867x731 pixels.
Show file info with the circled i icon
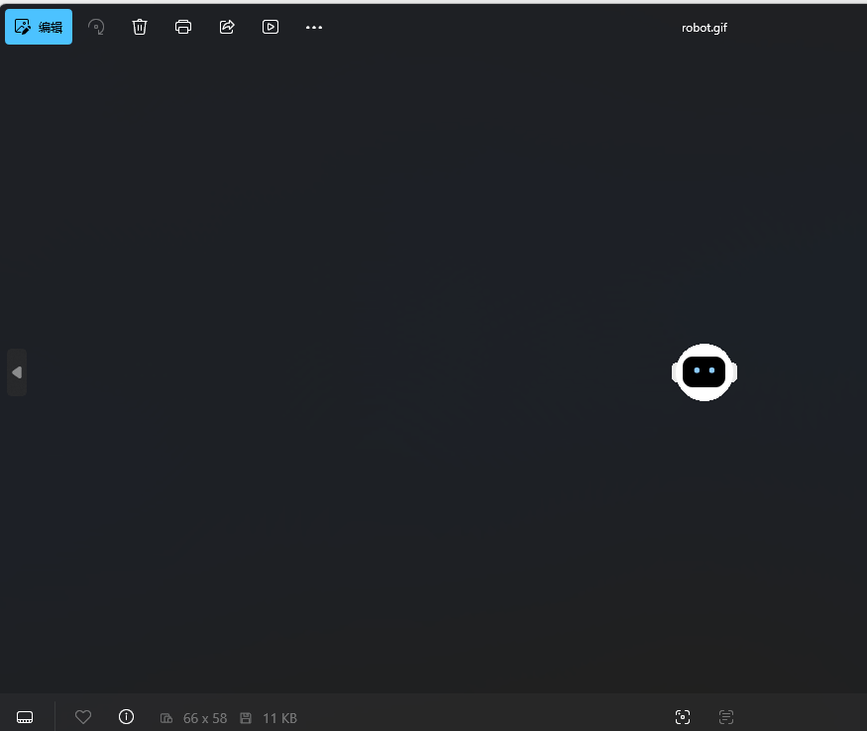126,717
